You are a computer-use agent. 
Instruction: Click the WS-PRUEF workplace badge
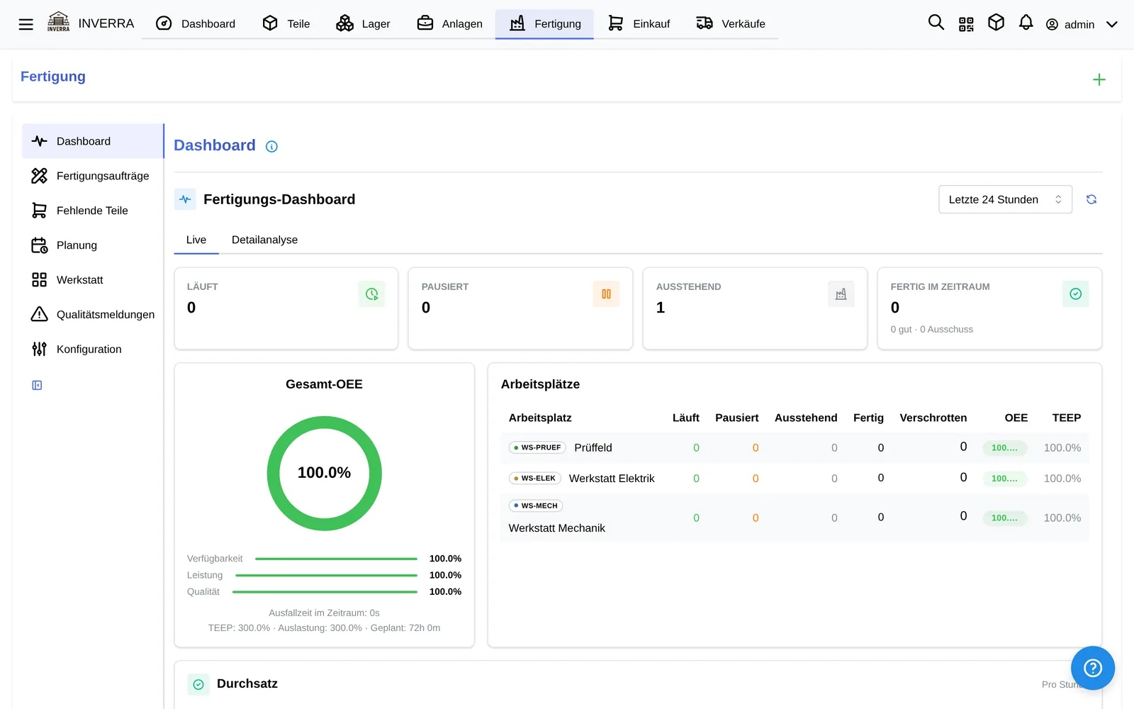tap(537, 447)
